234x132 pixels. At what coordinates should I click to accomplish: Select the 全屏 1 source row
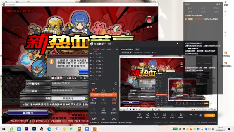click(104, 53)
